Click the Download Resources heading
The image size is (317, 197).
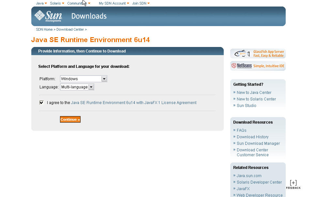coord(253,122)
